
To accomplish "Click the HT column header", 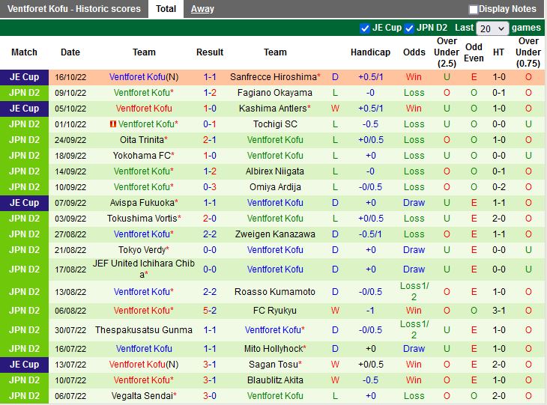I will (498, 52).
